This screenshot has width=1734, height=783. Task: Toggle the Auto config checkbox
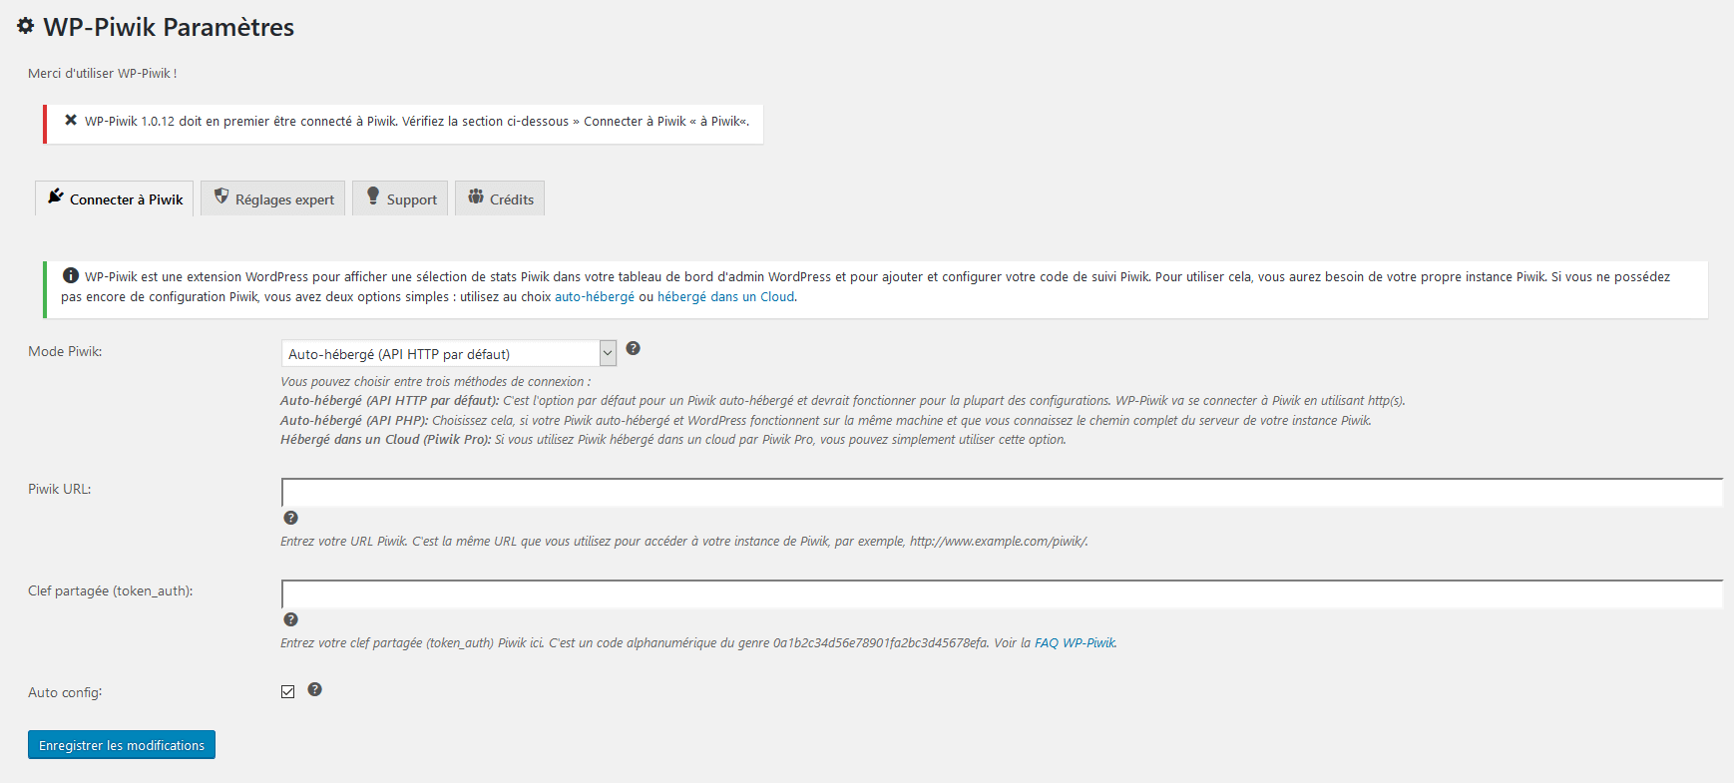click(x=288, y=691)
